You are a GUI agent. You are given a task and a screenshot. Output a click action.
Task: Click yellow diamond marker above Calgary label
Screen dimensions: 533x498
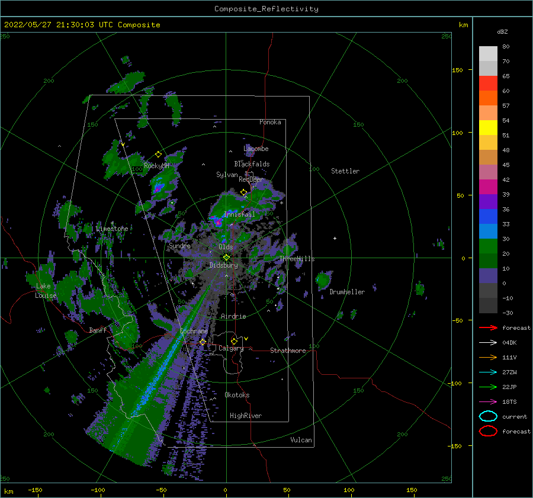[234, 341]
